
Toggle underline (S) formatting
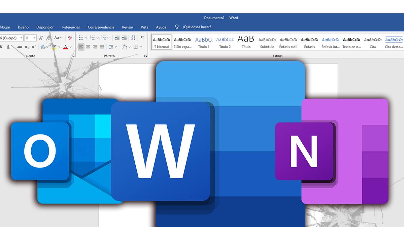tap(9, 47)
